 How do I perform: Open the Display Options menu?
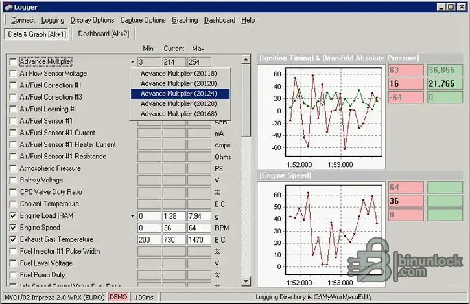tap(92, 20)
